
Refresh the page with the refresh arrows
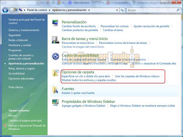coord(122,10)
